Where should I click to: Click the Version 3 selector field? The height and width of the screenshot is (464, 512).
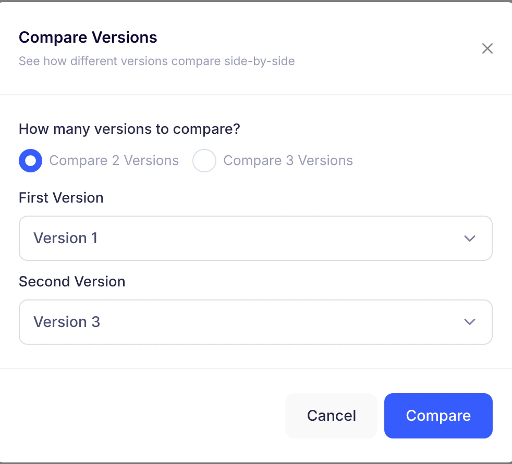pos(255,322)
